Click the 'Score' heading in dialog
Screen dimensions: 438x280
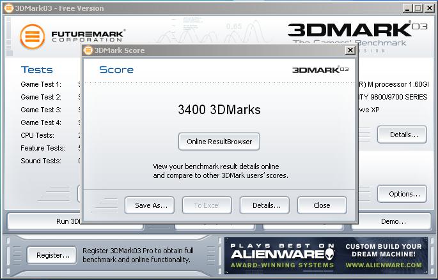pos(116,70)
